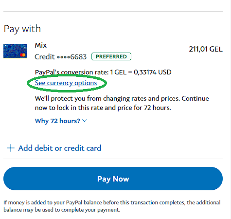Select the Mix card name label
Image resolution: width=231 pixels, height=219 pixels.
coord(41,45)
